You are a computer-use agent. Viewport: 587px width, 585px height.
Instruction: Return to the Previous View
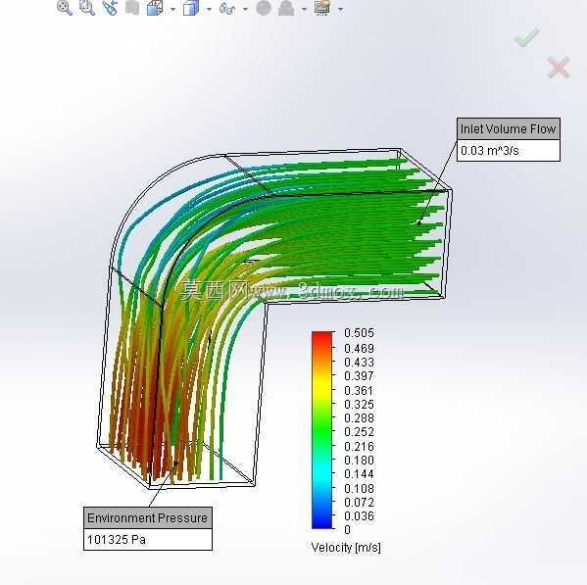[x=110, y=8]
